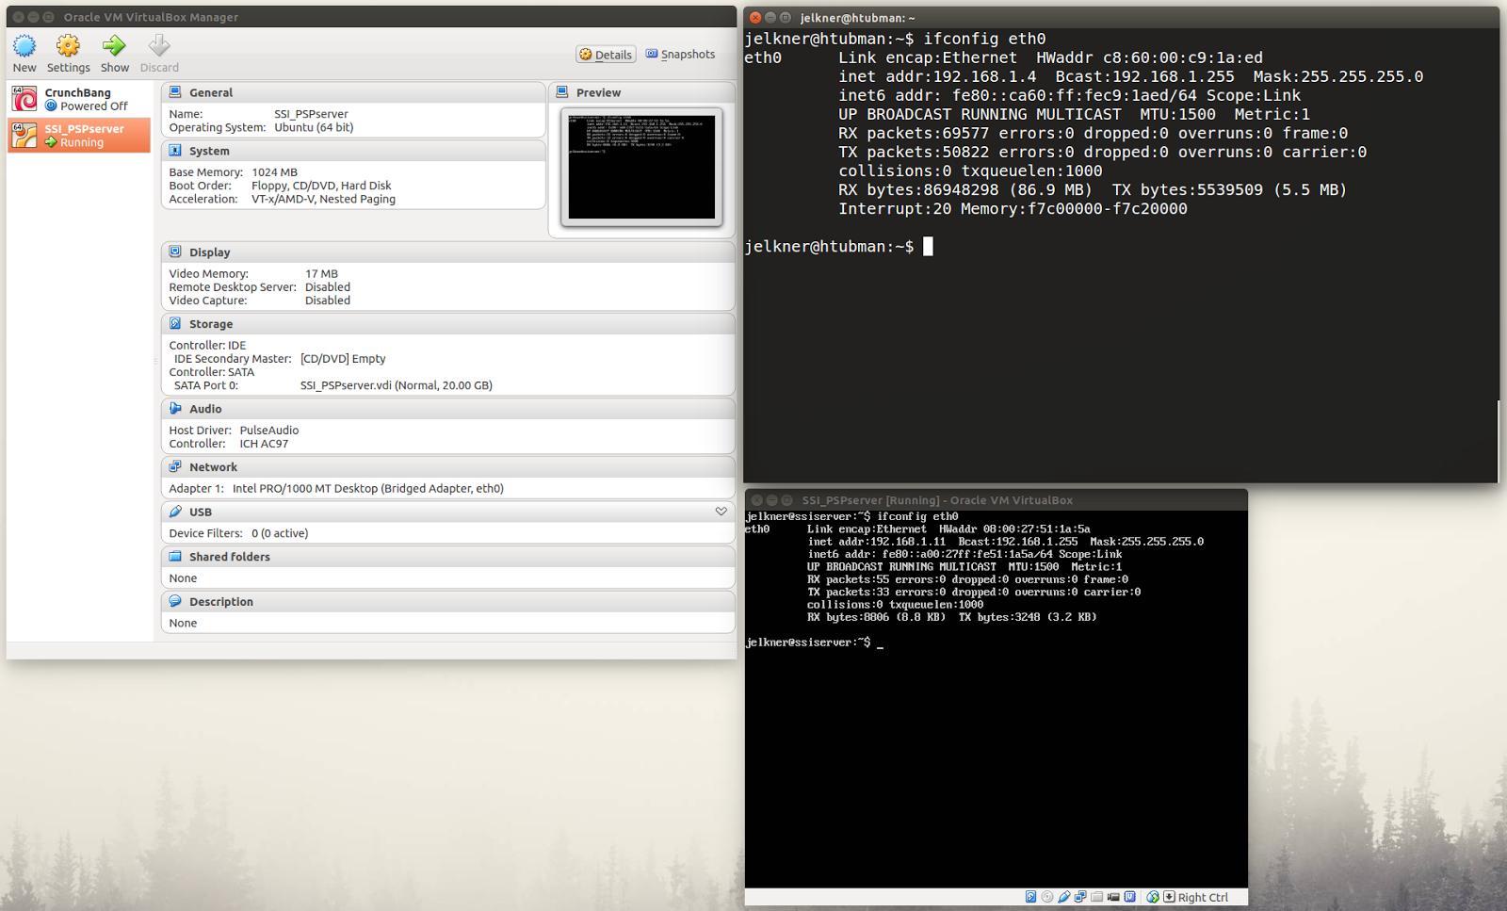Select the SSI_PSPserver running machine

(79, 135)
